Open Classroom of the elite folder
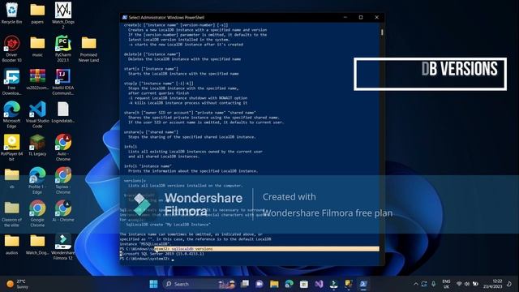Image resolution: width=519 pixels, height=292 pixels. pyautogui.click(x=11, y=214)
